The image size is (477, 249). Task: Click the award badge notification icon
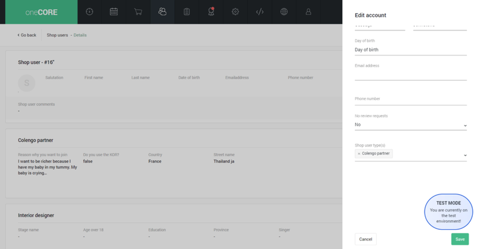click(211, 12)
